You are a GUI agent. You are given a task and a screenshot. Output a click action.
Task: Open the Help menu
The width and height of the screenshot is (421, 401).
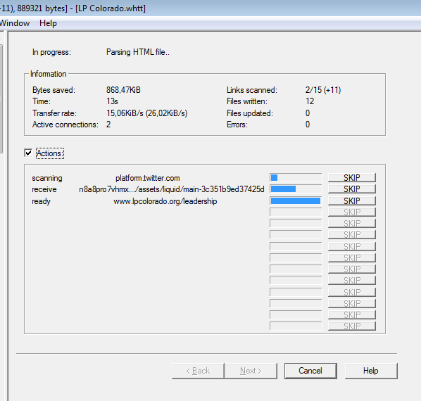pos(48,23)
